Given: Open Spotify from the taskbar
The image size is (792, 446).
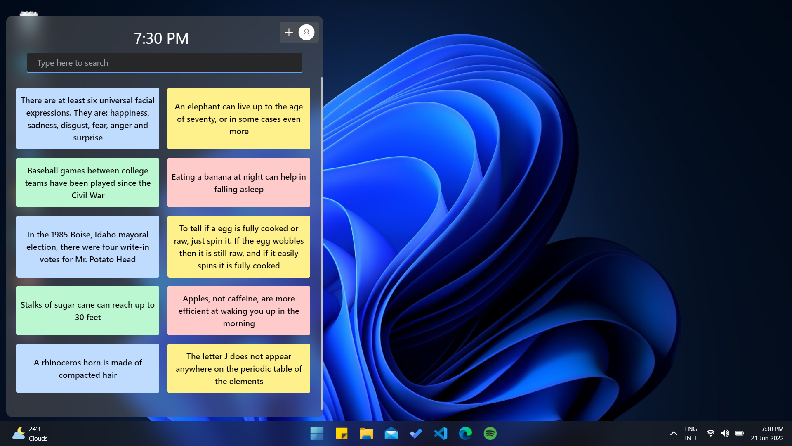Looking at the screenshot, I should [490, 433].
